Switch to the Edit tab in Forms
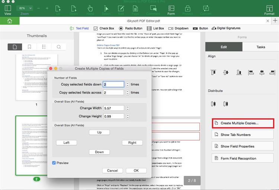The height and width of the screenshot is (190, 279). (224, 47)
